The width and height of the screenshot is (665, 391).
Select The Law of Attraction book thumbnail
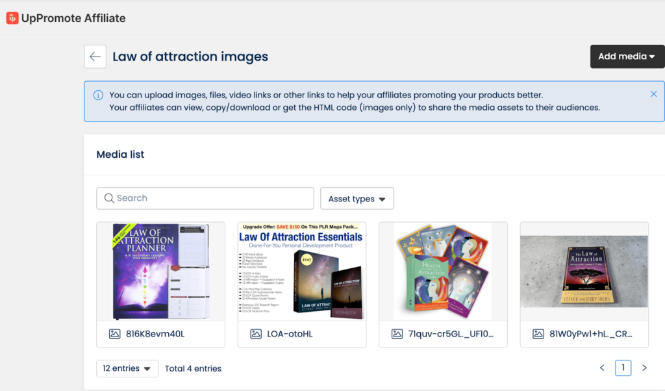click(x=584, y=271)
